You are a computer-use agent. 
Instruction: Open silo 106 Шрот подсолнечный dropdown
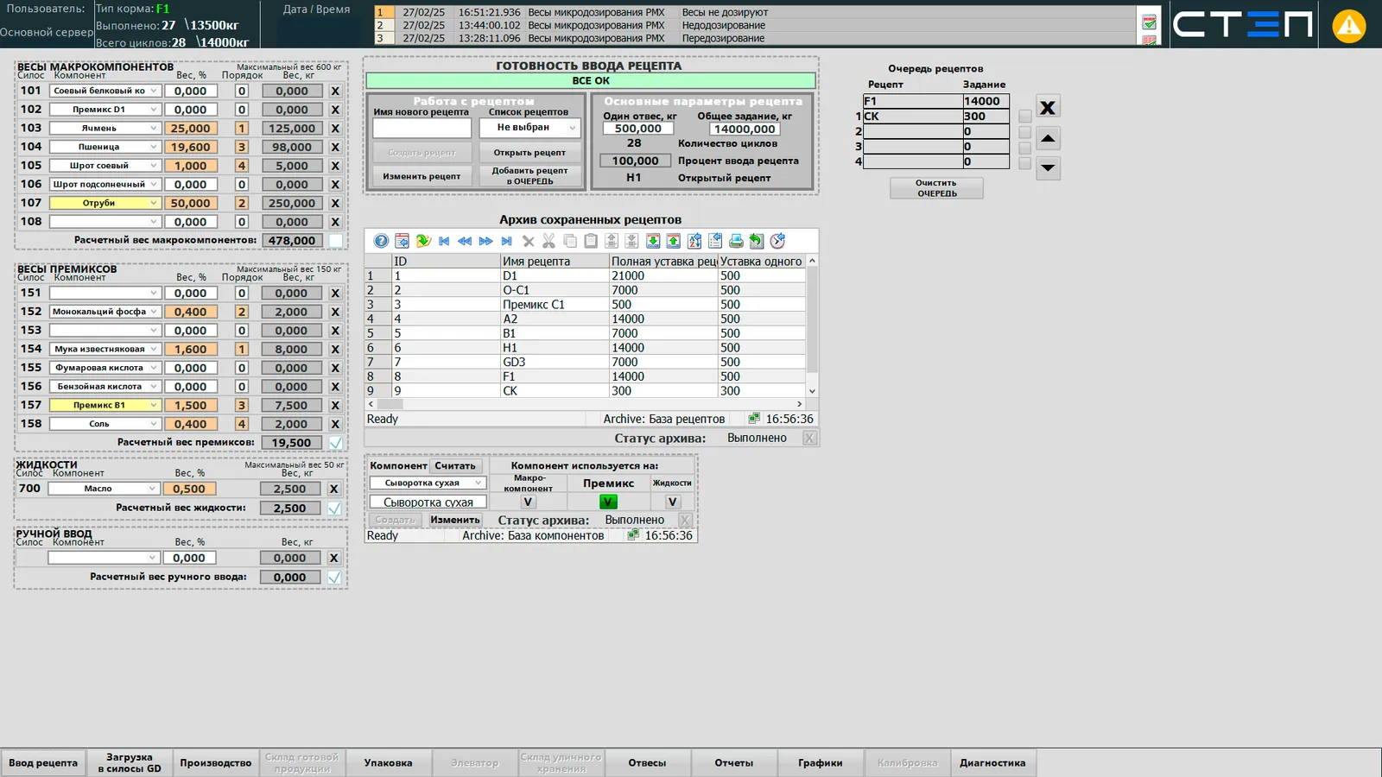click(x=154, y=184)
